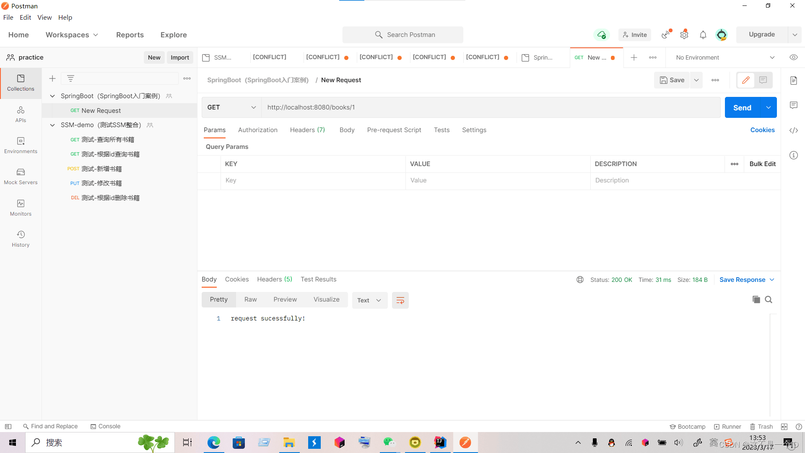This screenshot has height=453, width=805.
Task: Open the APIs sidebar panel
Action: (21, 115)
